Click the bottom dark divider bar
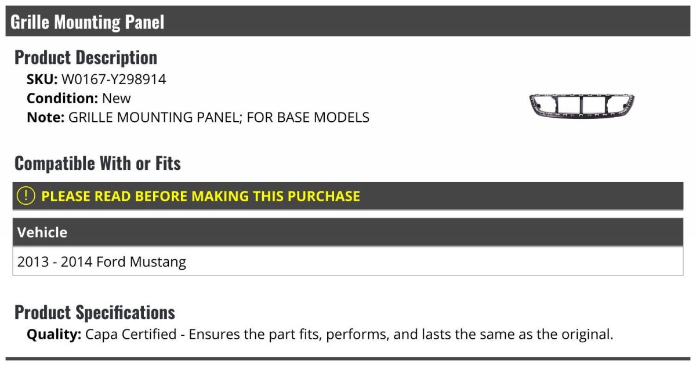The image size is (696, 366). pyautogui.click(x=348, y=359)
